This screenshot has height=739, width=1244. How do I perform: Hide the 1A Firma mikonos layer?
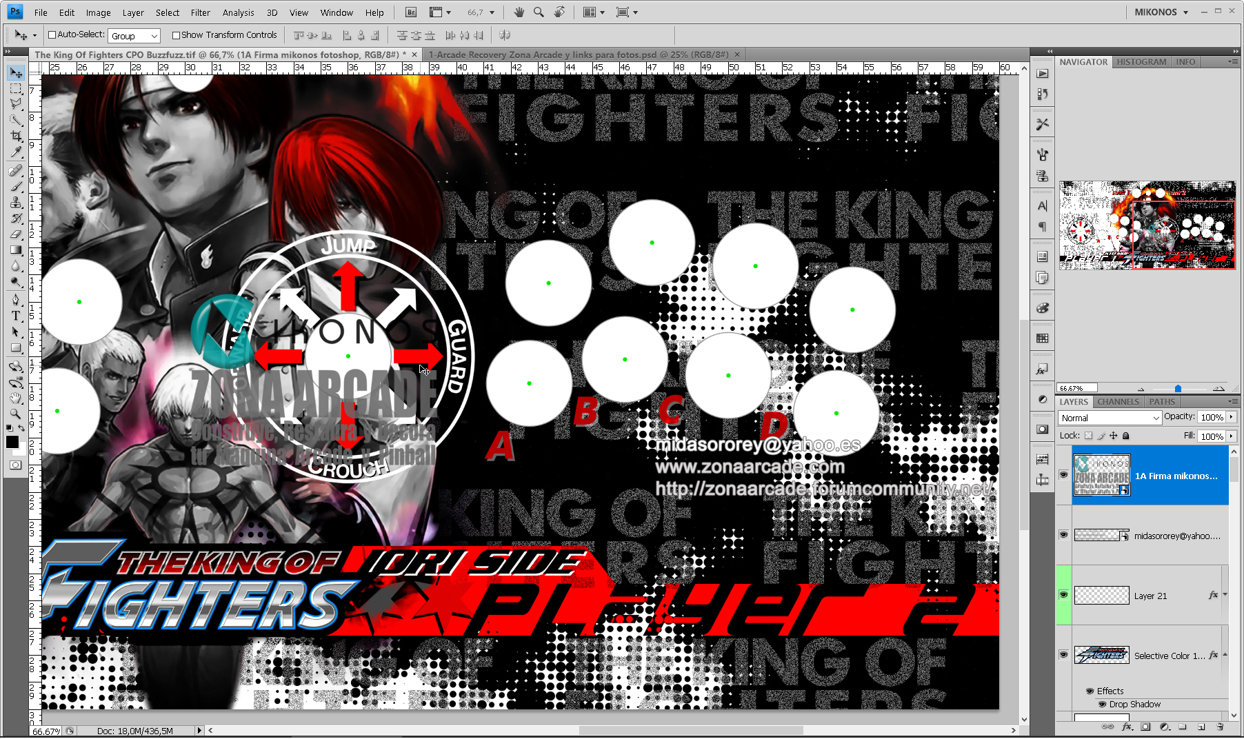tap(1063, 475)
